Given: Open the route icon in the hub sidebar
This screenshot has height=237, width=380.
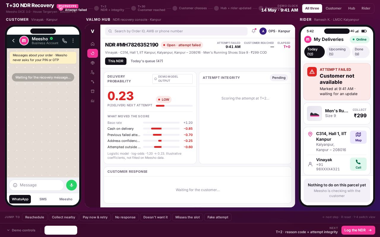Looking at the screenshot, I should [93, 82].
